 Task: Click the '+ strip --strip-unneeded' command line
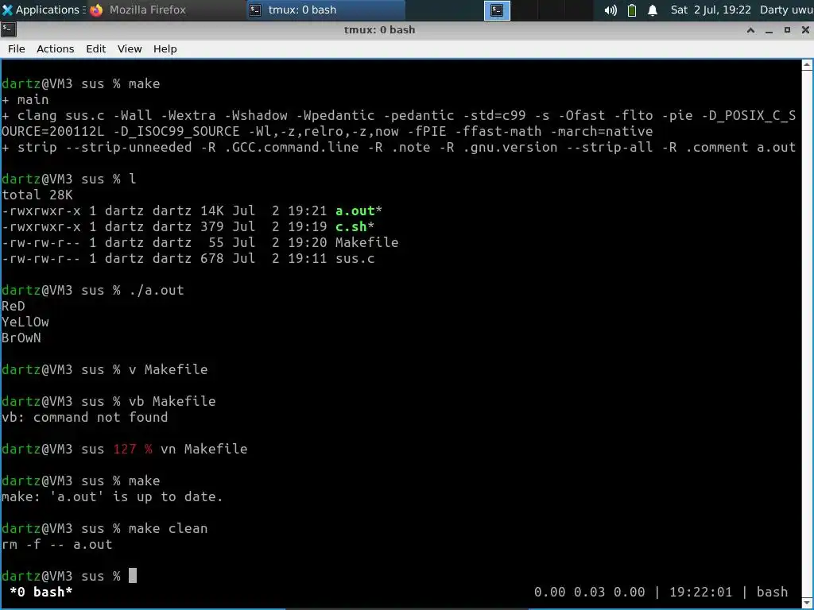click(399, 147)
